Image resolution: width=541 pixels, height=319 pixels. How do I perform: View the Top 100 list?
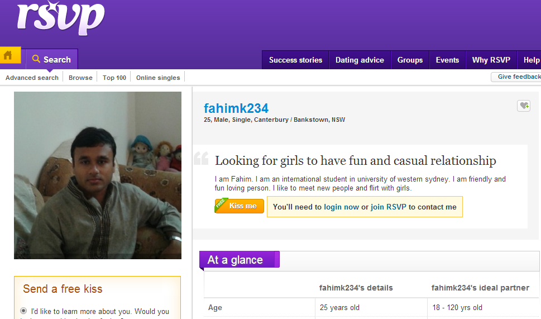(x=114, y=78)
